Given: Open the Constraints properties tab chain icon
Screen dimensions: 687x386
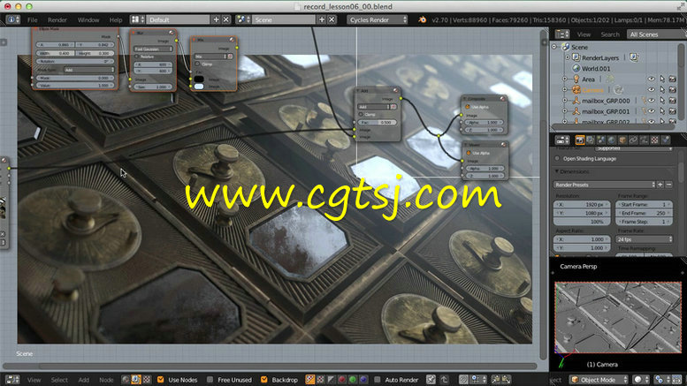Looking at the screenshot, I should pyautogui.click(x=633, y=140).
